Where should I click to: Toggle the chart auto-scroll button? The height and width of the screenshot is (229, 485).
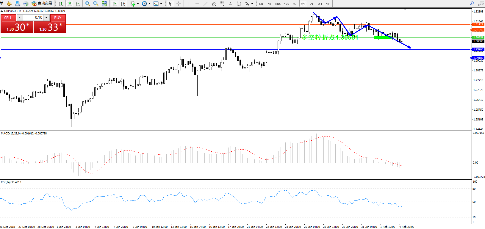[x=115, y=4]
